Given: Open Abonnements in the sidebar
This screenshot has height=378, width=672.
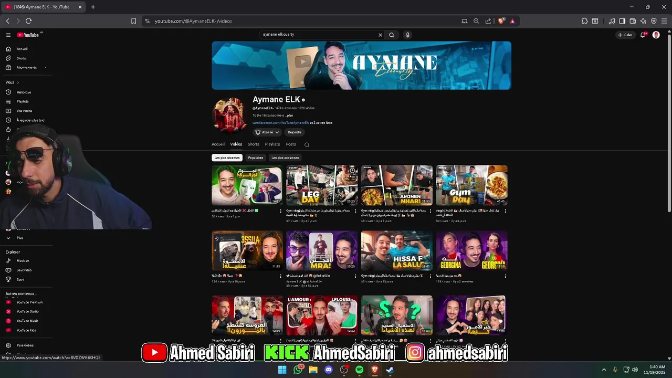Looking at the screenshot, I should [x=26, y=67].
